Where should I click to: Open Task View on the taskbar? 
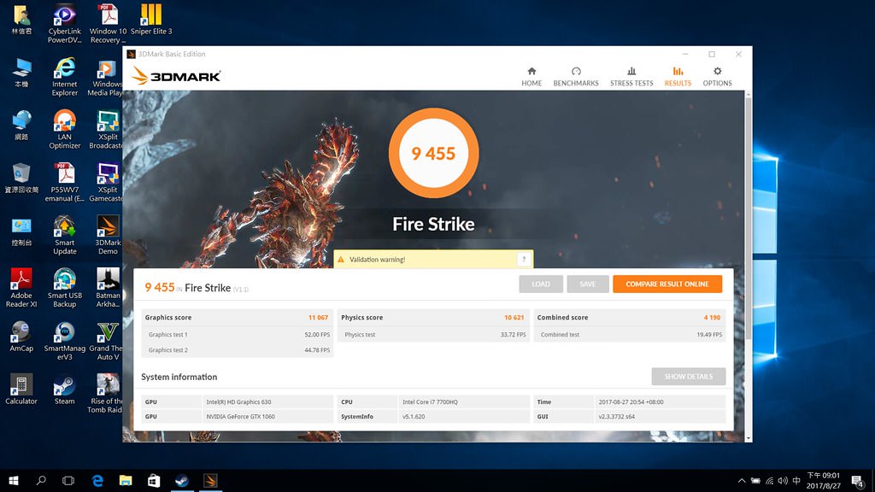(x=68, y=480)
